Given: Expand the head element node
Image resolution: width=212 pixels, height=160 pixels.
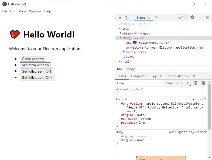Looking at the screenshot, I should click(121, 33).
